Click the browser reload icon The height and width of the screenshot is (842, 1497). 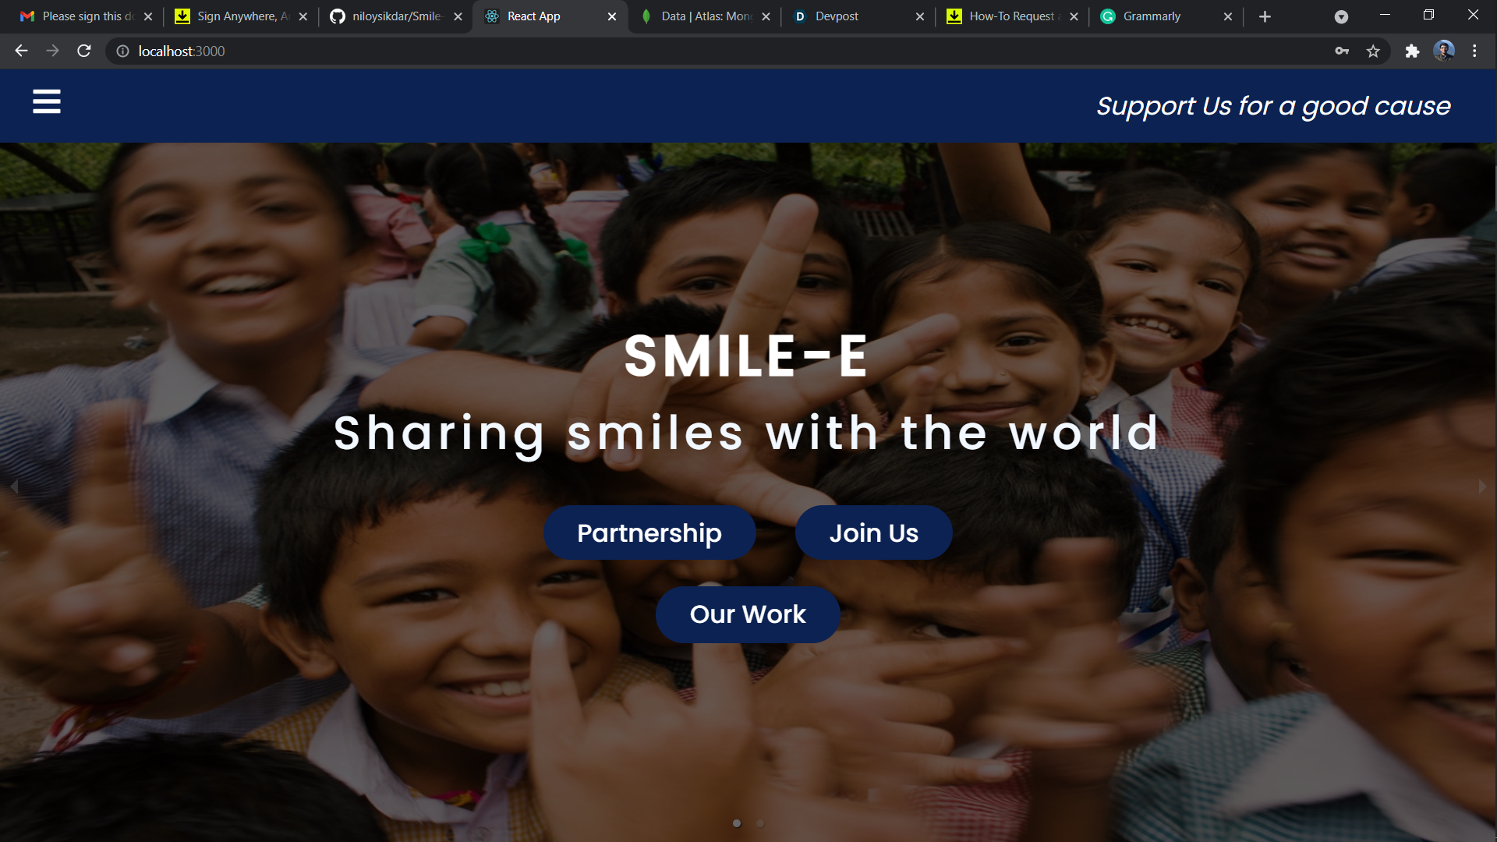(84, 51)
